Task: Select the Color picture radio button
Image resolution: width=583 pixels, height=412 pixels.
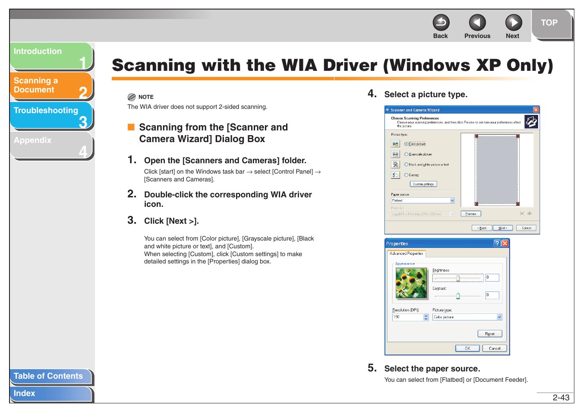Action: coord(406,144)
